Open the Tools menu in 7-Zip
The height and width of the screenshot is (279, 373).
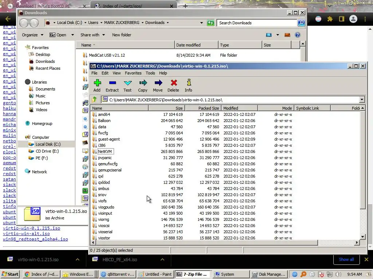coord(150,73)
